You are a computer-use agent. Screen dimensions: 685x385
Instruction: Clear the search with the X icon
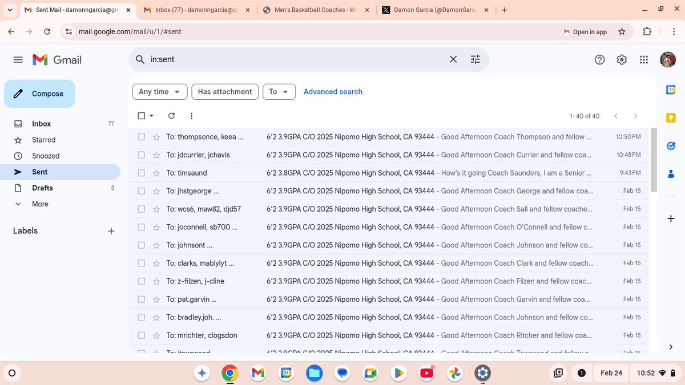pyautogui.click(x=453, y=59)
